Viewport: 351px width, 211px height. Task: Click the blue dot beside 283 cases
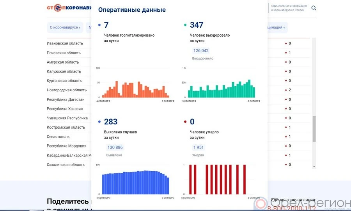coord(99,122)
